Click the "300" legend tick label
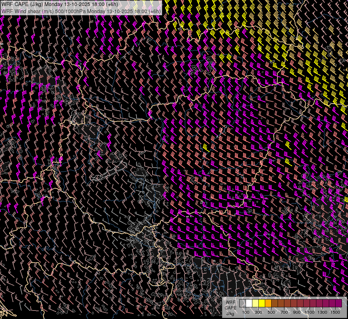 click(x=258, y=312)
